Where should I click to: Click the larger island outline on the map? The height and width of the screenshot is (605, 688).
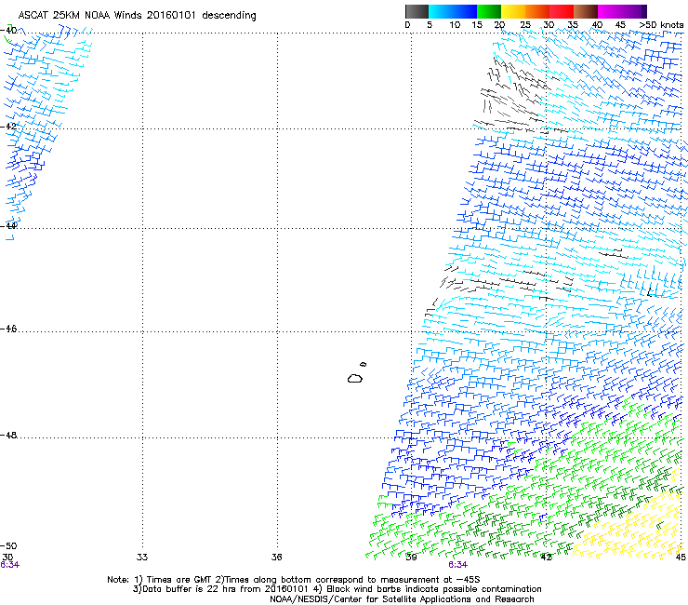click(x=355, y=378)
